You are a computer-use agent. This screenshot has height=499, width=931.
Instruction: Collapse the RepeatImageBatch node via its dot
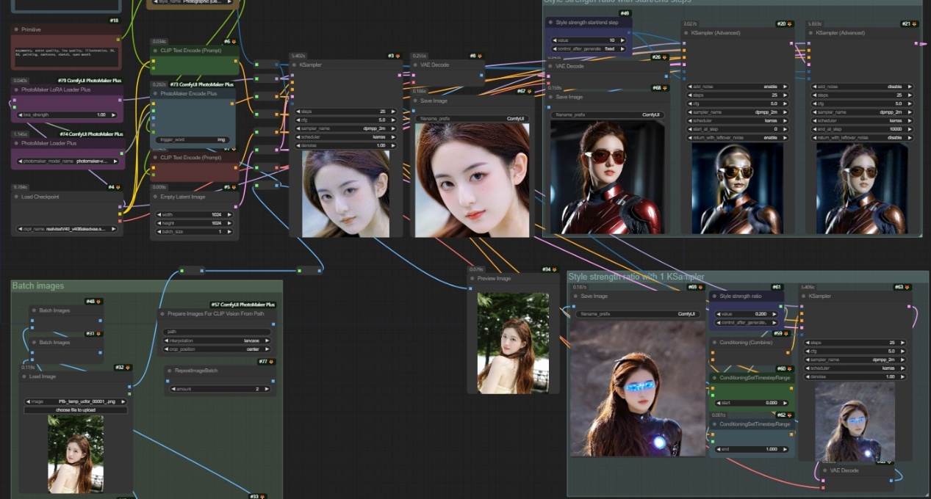click(169, 371)
